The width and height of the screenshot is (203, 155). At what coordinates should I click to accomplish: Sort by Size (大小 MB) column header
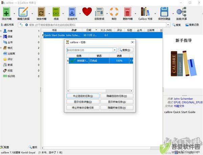click(x=106, y=30)
